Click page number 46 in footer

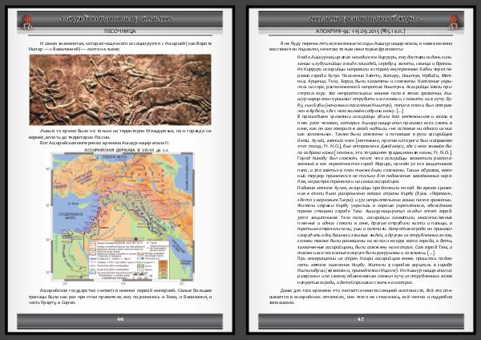pos(119,318)
